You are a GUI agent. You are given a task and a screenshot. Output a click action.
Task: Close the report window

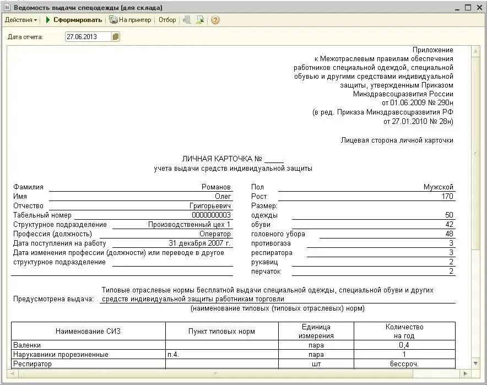pos(479,8)
